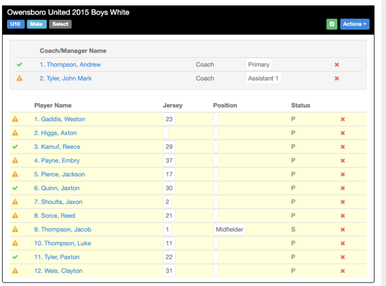Image resolution: width=386 pixels, height=286 pixels.
Task: Click the U10 age badge
Action: pos(16,24)
